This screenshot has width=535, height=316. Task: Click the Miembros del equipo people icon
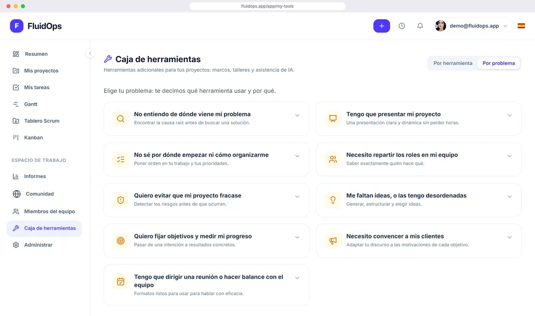coord(16,211)
